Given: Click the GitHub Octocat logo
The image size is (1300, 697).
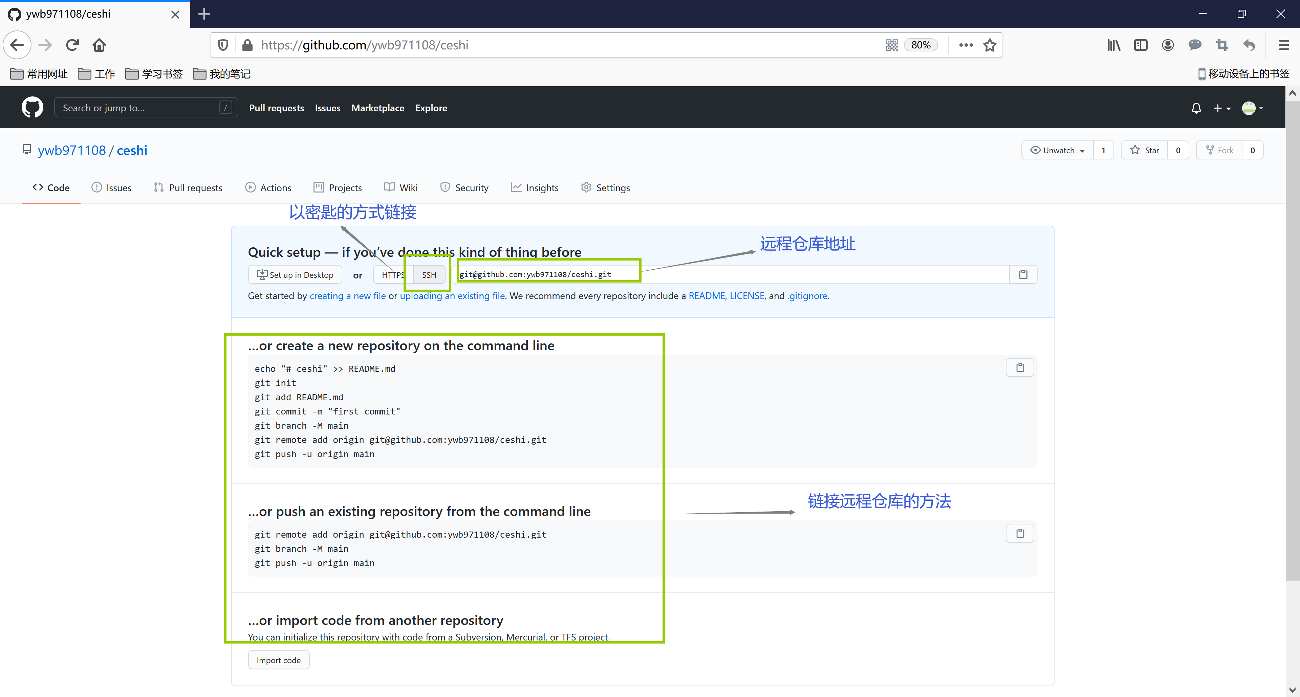Looking at the screenshot, I should (32, 107).
